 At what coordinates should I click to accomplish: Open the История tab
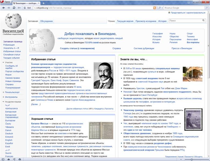point(162,21)
